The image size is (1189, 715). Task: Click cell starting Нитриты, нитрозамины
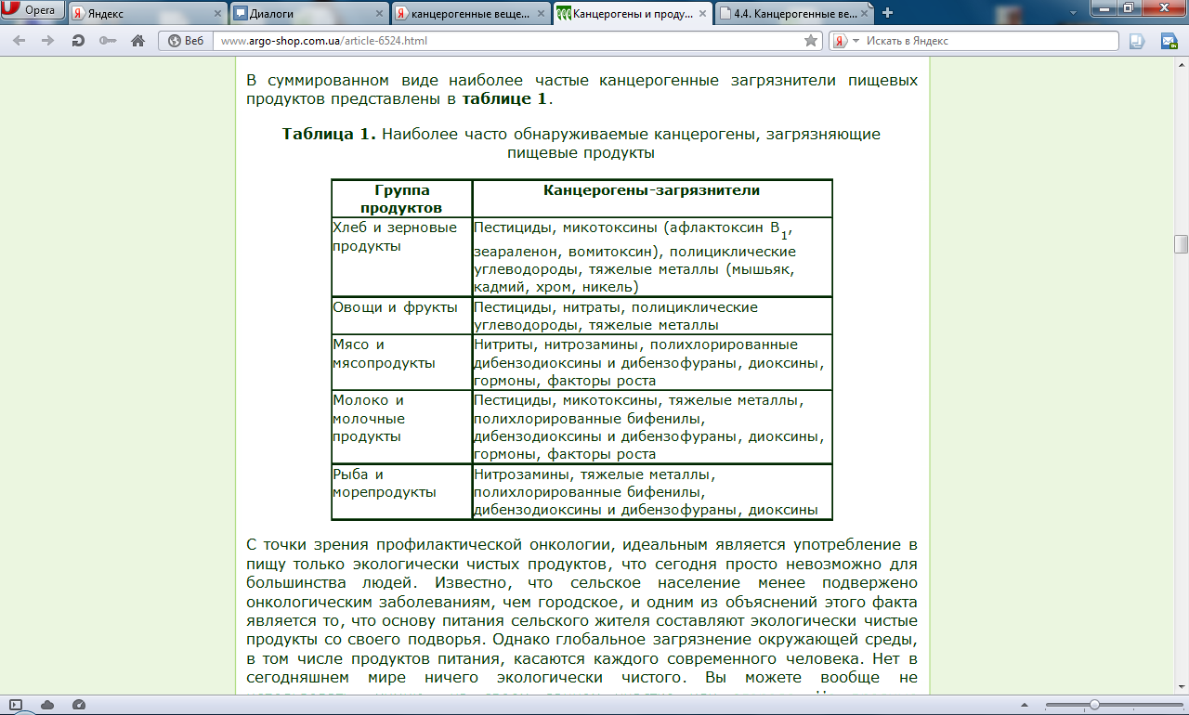pyautogui.click(x=652, y=362)
